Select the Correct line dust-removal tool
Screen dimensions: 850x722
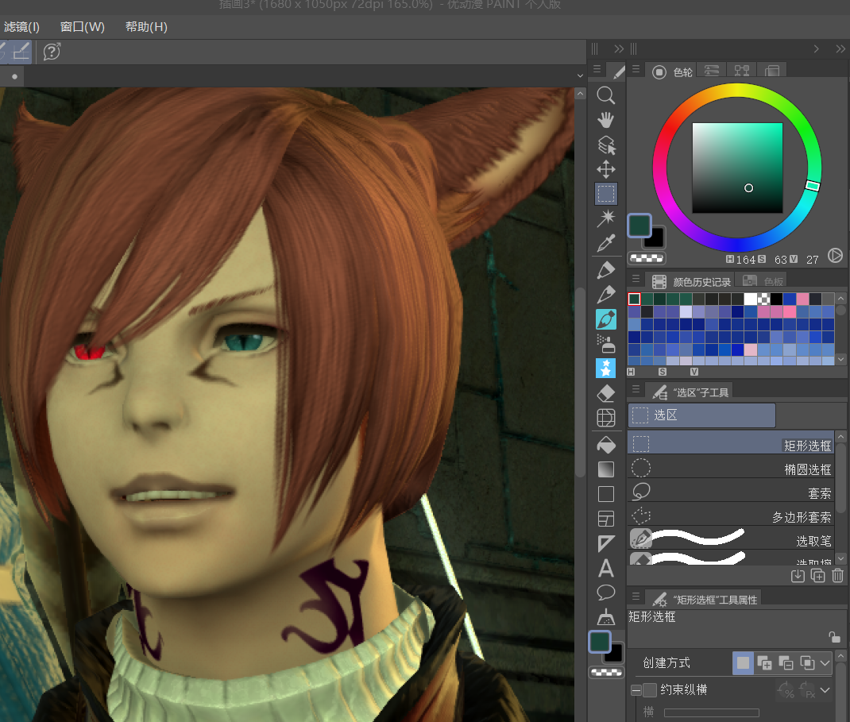coord(605,617)
